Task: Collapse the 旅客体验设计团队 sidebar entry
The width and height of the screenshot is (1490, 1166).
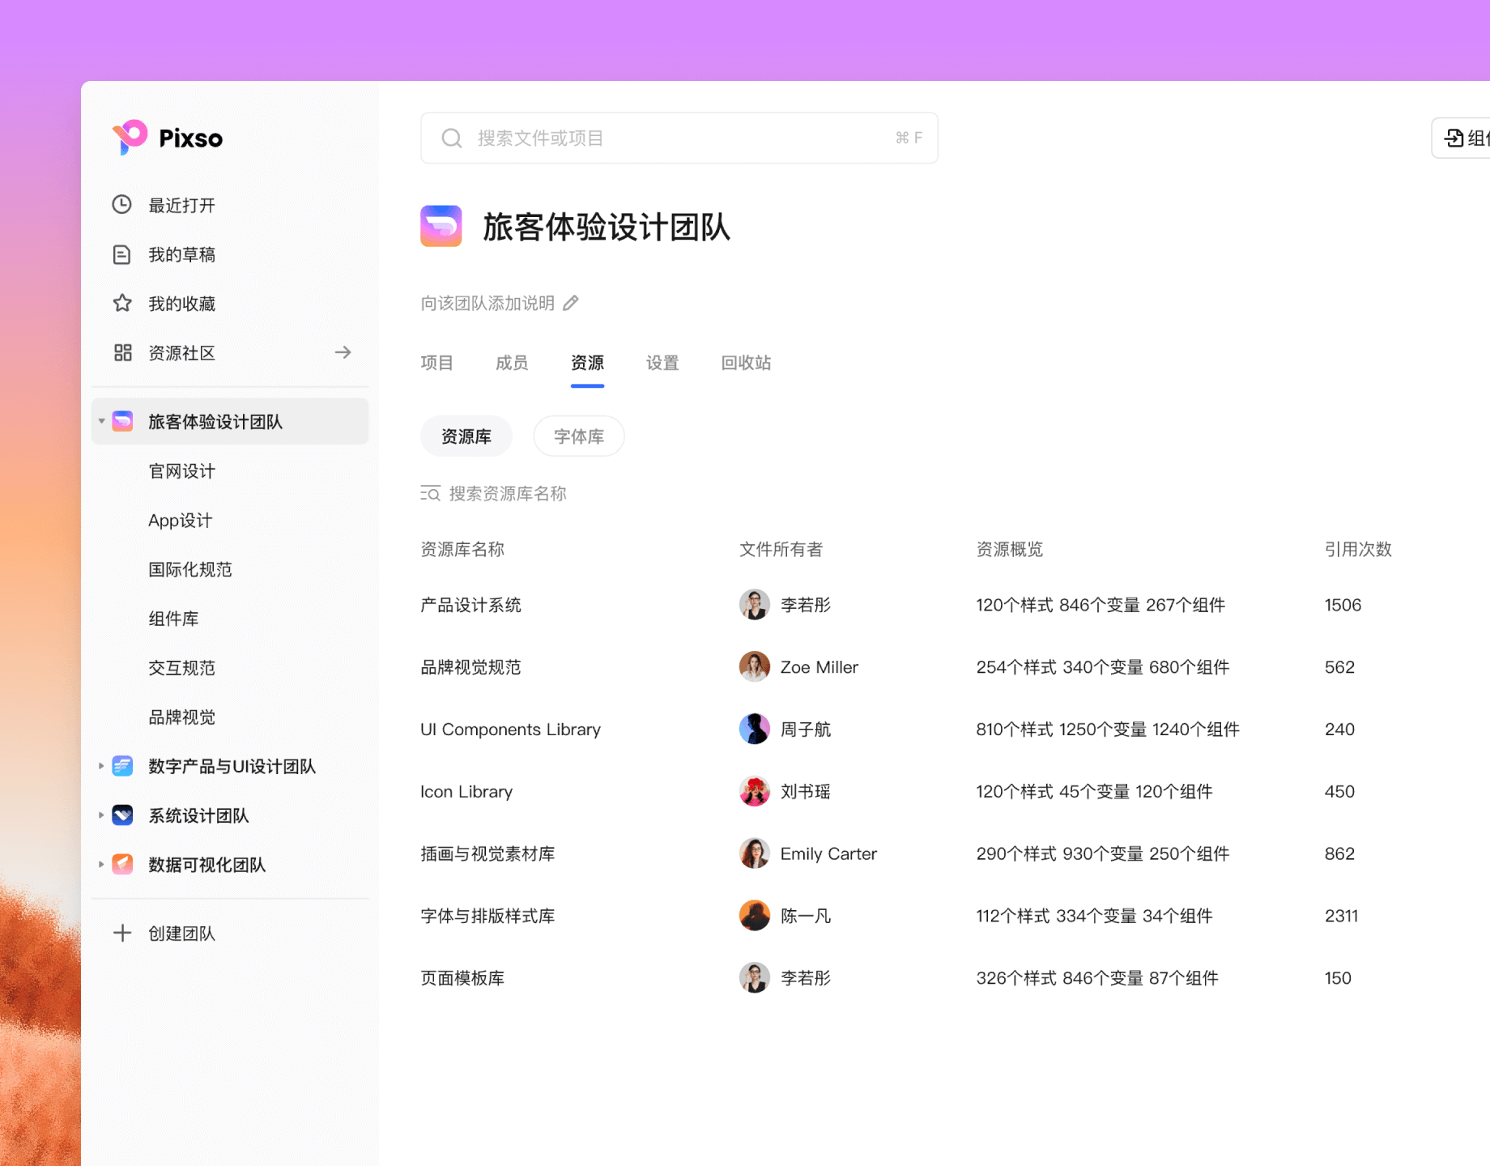Action: click(100, 421)
